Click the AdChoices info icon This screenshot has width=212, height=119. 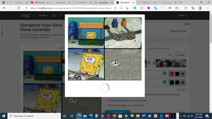pos(186,24)
